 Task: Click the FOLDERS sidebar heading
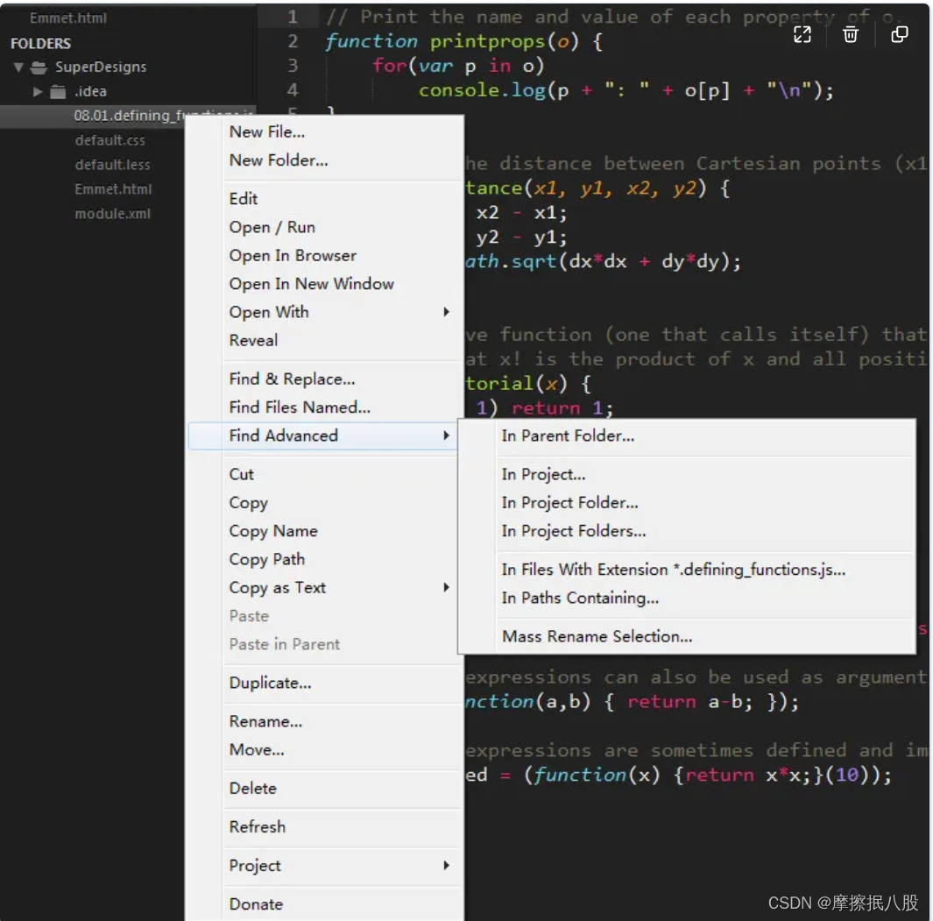pyautogui.click(x=40, y=44)
